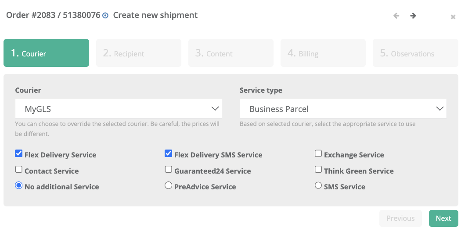Viewport: 461px width, 237px height.
Task: Enable Exchange Service checkbox
Action: 318,154
